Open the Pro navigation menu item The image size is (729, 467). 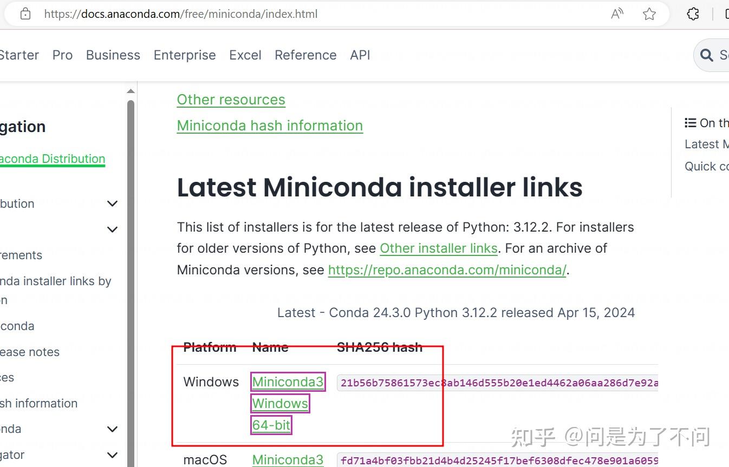click(x=62, y=55)
